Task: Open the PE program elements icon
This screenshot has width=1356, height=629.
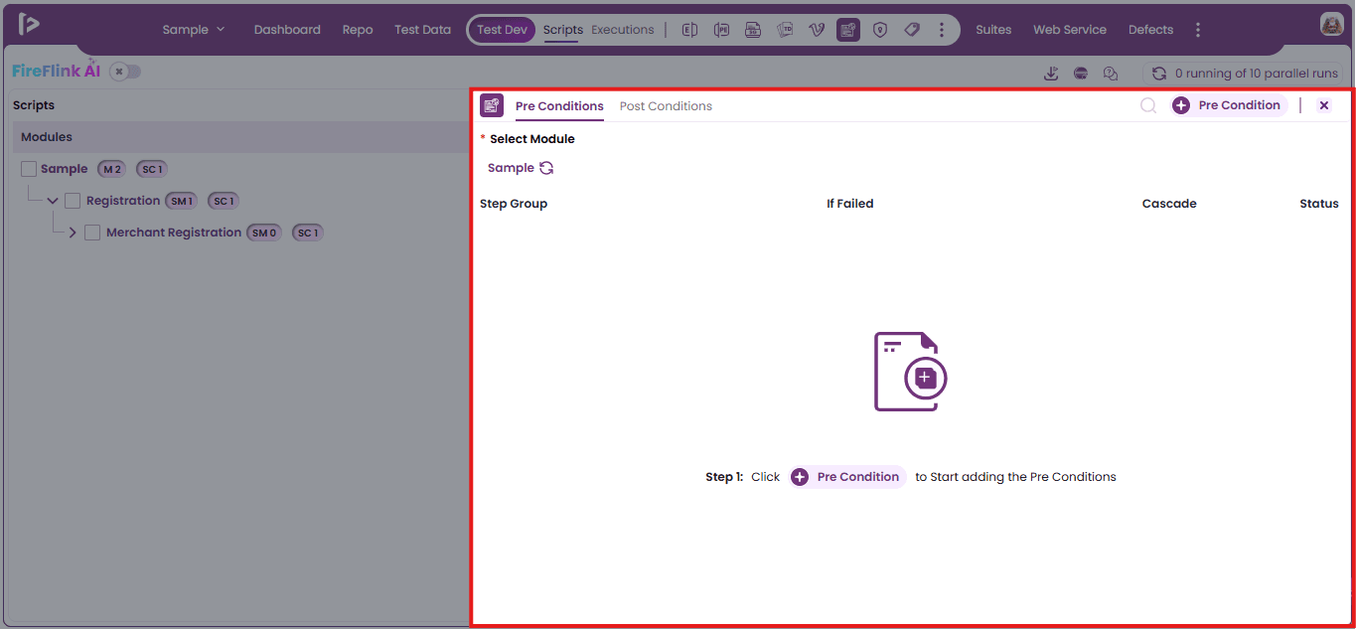Action: [721, 30]
